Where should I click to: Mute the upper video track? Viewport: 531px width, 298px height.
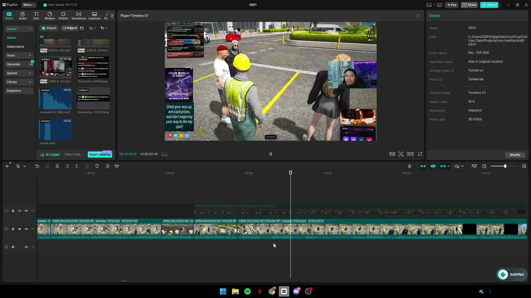click(x=26, y=211)
